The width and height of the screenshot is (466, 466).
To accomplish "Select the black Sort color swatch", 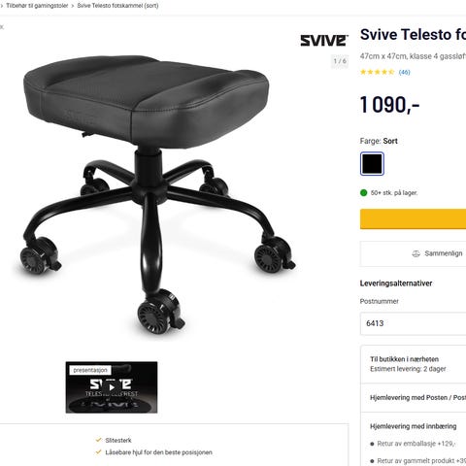I will click(372, 164).
